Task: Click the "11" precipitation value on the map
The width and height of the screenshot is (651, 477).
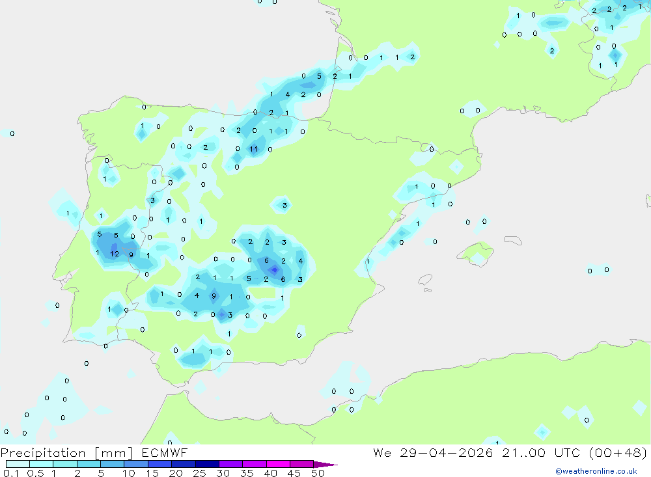Action: click(x=254, y=149)
